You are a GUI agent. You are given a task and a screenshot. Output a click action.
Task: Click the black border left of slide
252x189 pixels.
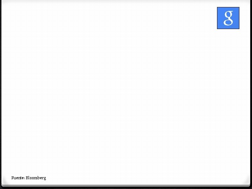[1, 93]
